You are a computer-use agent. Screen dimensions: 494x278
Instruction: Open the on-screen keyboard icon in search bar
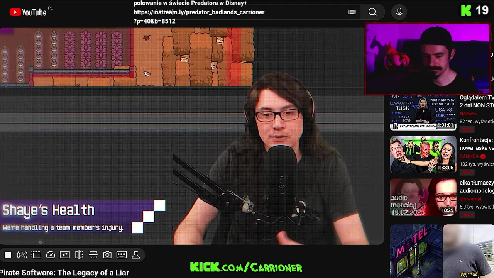pos(352,12)
